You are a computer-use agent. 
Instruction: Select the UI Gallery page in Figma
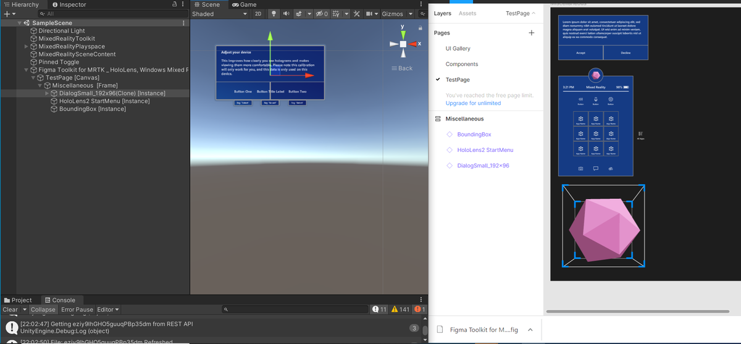[x=458, y=49]
